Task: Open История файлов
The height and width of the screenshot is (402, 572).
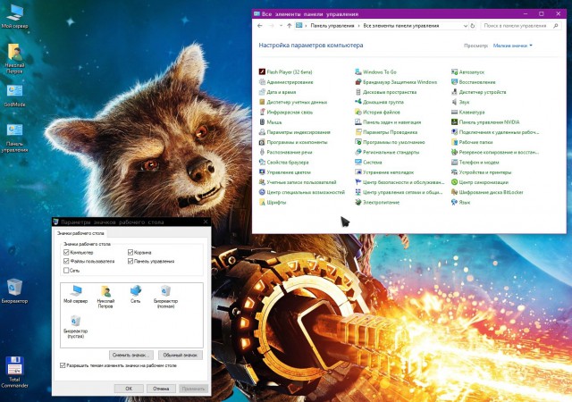Action: click(377, 112)
